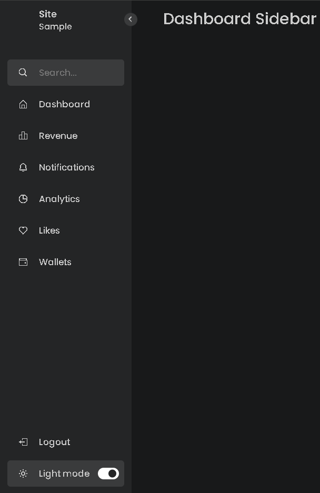320x493 pixels.
Task: Click the Wallets wallet icon
Action: click(23, 261)
